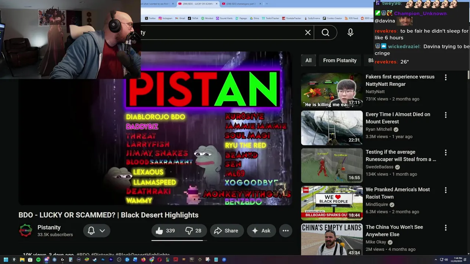The height and width of the screenshot is (264, 470).
Task: Clear the YouTube search box with X
Action: click(x=308, y=33)
